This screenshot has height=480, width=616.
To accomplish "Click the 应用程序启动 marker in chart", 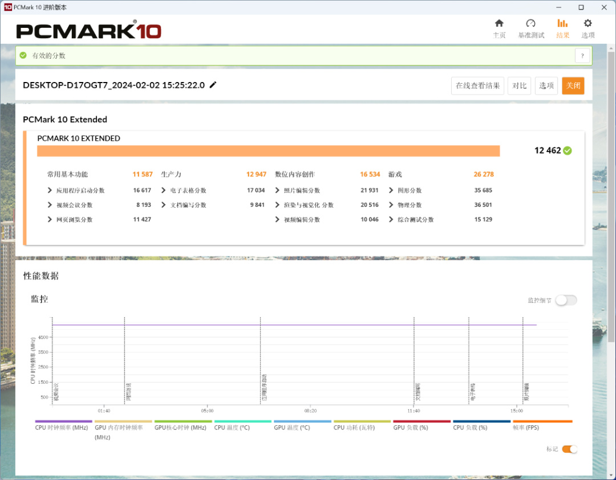I will [x=261, y=361].
